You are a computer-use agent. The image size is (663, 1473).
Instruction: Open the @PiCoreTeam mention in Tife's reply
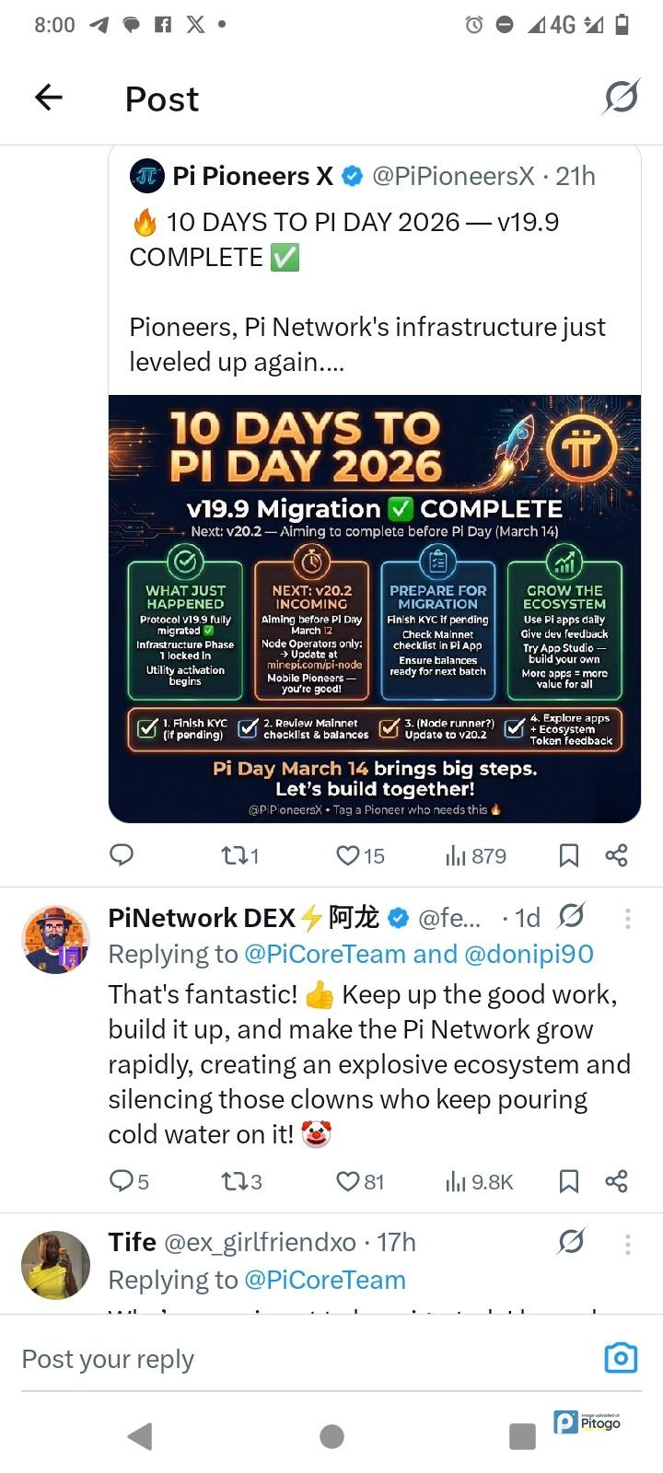[x=325, y=1280]
